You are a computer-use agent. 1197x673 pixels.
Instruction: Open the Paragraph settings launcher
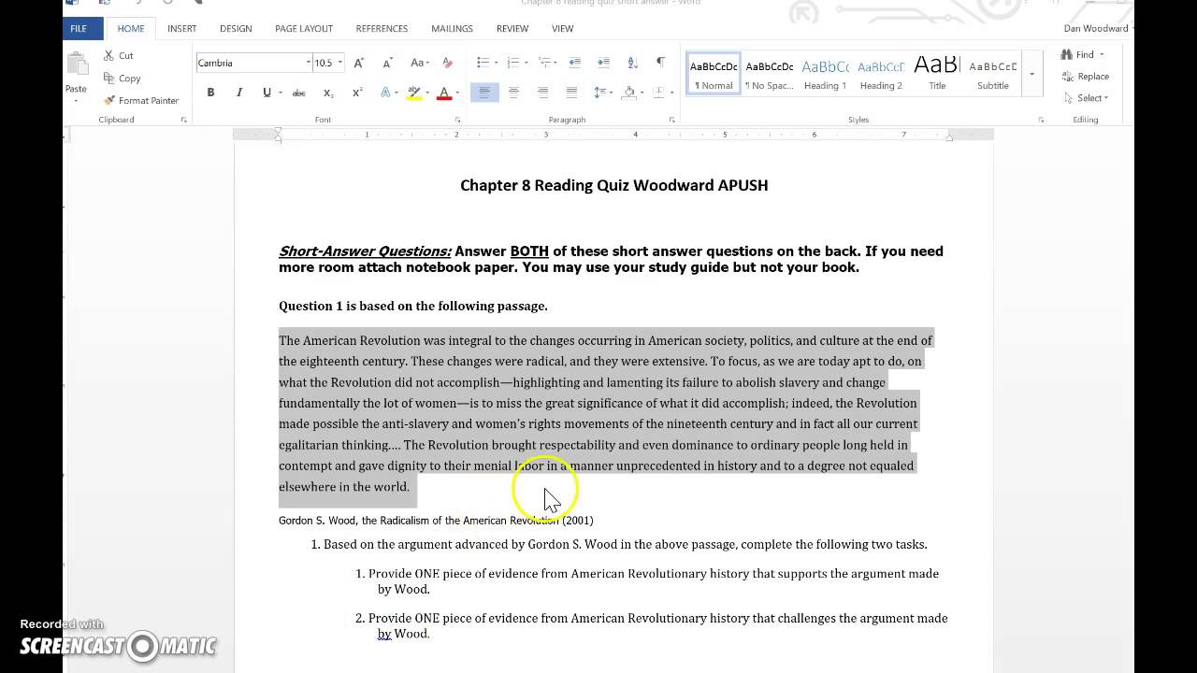click(671, 120)
